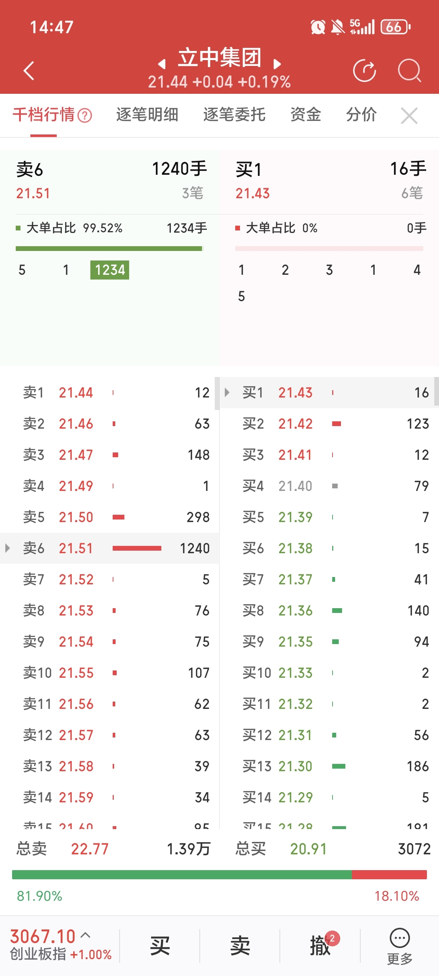Viewport: 439px width, 976px height.
Task: Switch to 逐笔明细 tab
Action: tap(147, 115)
